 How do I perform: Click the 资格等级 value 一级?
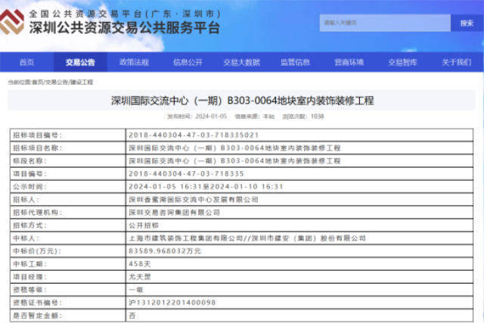pos(136,290)
